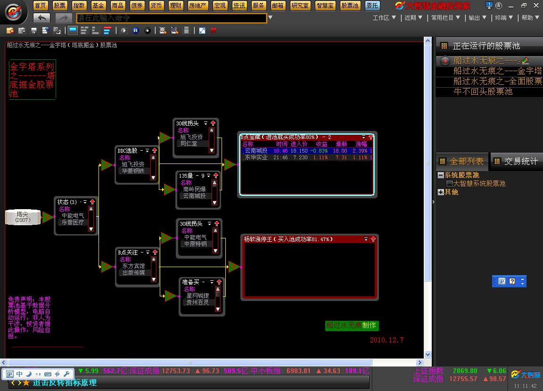Toggle IME Chinese mode 中 button
Viewport: 543px width, 391px height.
click(19, 374)
